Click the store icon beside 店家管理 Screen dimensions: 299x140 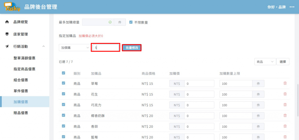pos(7,34)
